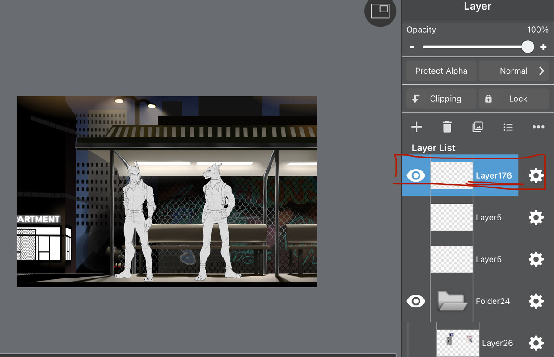The image size is (554, 357).
Task: Tap the round canvas view icon
Action: pyautogui.click(x=380, y=11)
